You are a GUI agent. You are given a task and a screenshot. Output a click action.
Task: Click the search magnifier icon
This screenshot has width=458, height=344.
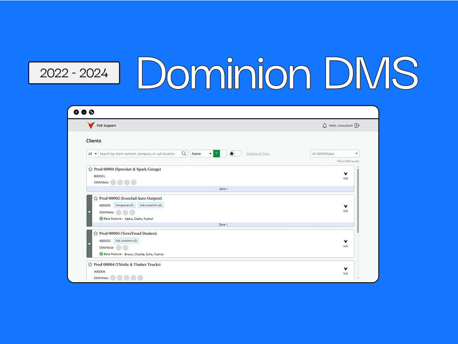(184, 154)
